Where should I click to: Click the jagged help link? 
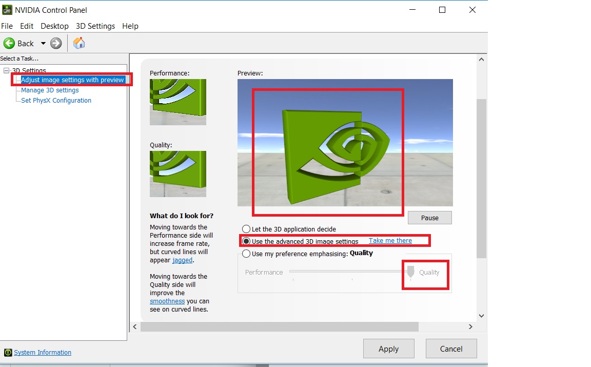pyautogui.click(x=183, y=260)
